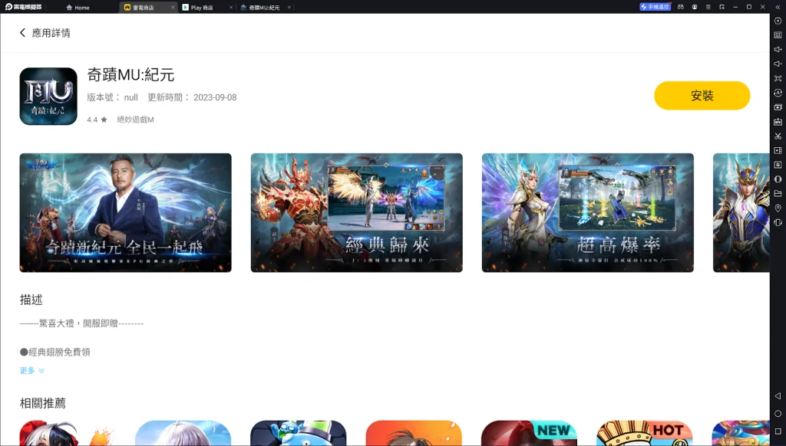
Task: Click the 絕妙遊戲M developer name
Action: (135, 120)
